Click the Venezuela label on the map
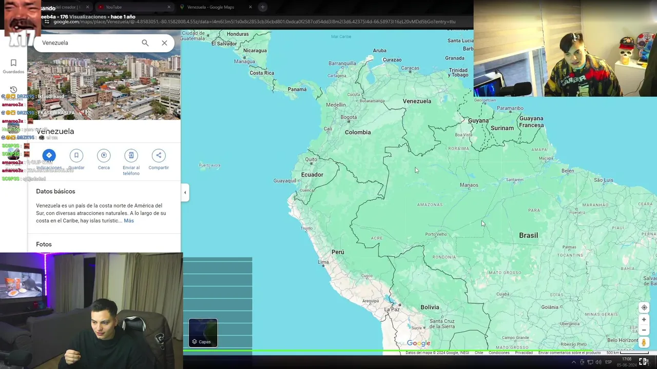657x369 pixels. coord(417,101)
